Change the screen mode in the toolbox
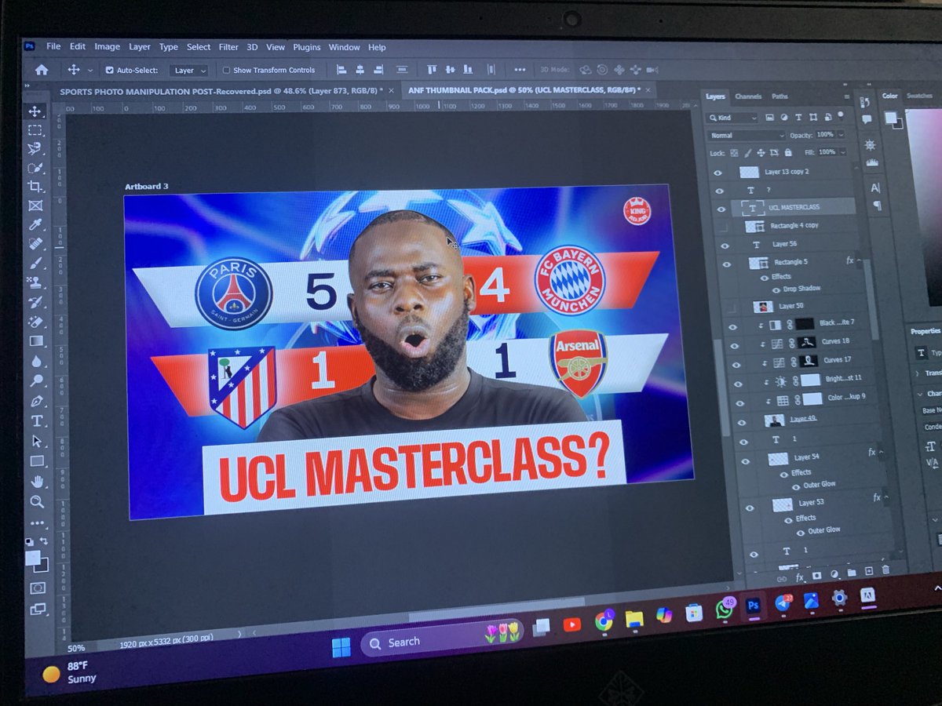This screenshot has height=706, width=942. pos(38,608)
